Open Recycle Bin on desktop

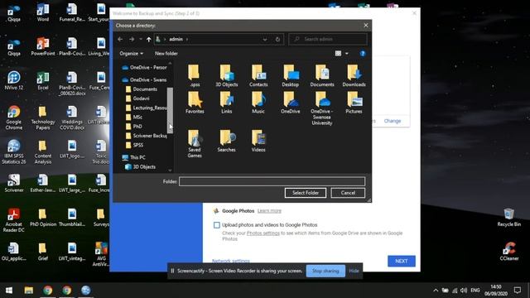click(509, 217)
